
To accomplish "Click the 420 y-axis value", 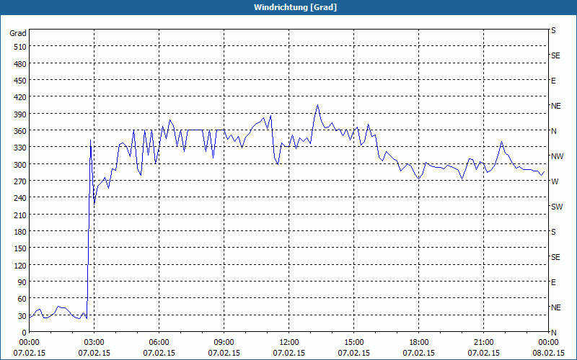I will [20, 97].
